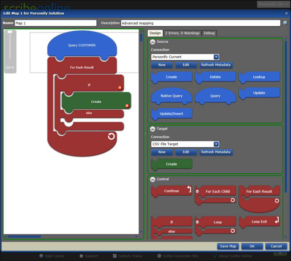Switch to the Debug tab
This screenshot has height=261, width=291.
[x=209, y=33]
